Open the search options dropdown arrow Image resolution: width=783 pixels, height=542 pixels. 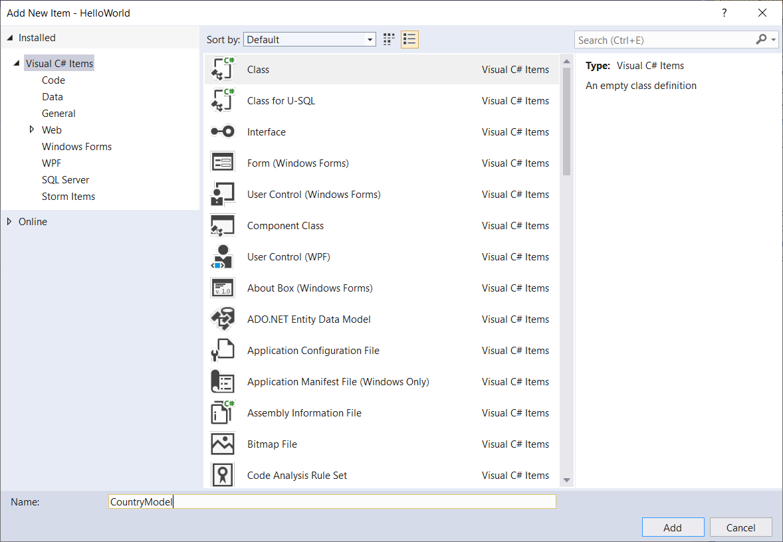tap(774, 40)
